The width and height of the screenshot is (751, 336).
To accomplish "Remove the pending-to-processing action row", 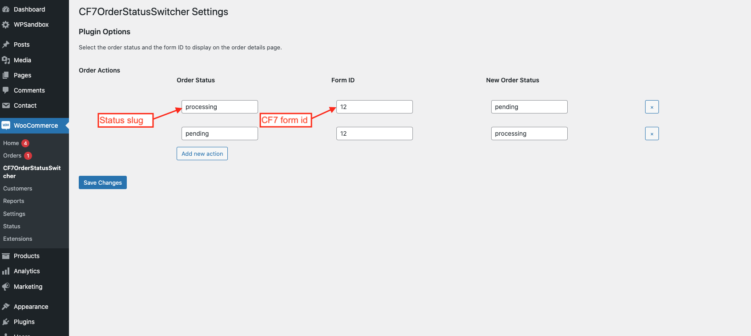I will click(x=652, y=134).
